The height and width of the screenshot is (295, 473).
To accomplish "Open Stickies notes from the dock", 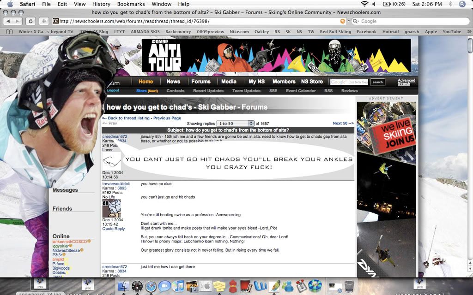I will click(x=219, y=286).
